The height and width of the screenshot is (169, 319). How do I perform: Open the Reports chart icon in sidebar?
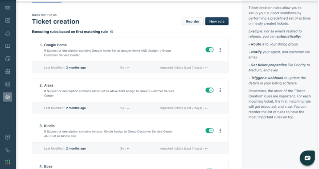8,84
